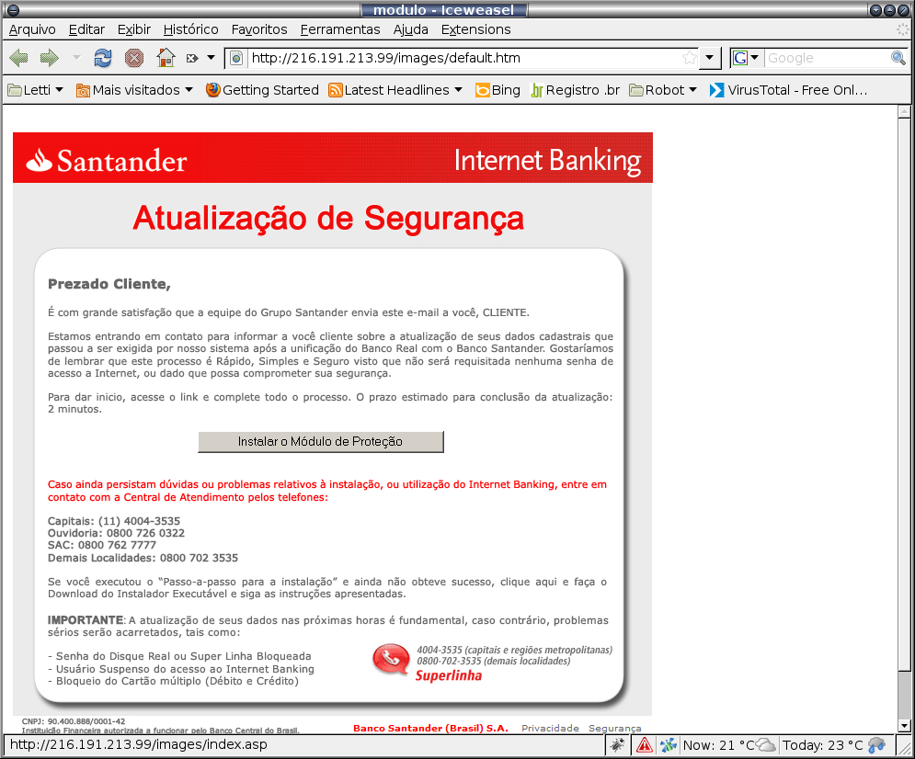
Task: Open dropdown beside the X-arrow toolbar icon
Action: pos(212,58)
